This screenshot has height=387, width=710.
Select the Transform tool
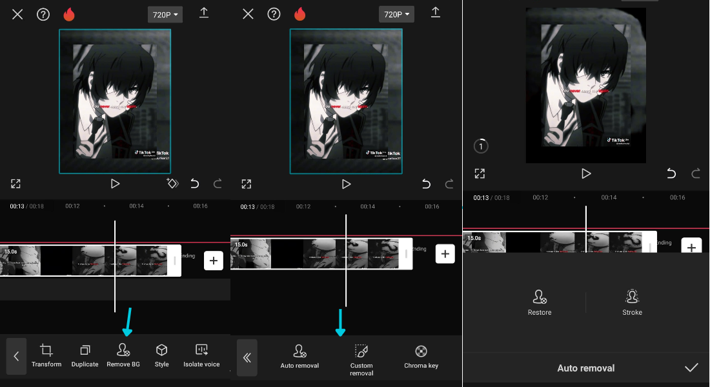pyautogui.click(x=46, y=356)
